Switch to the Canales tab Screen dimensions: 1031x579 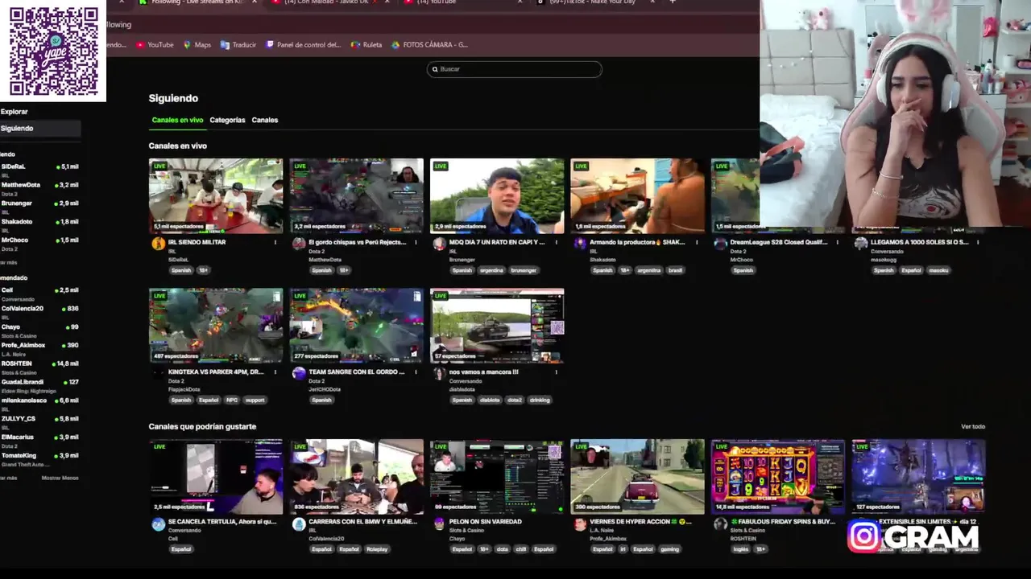pos(264,120)
